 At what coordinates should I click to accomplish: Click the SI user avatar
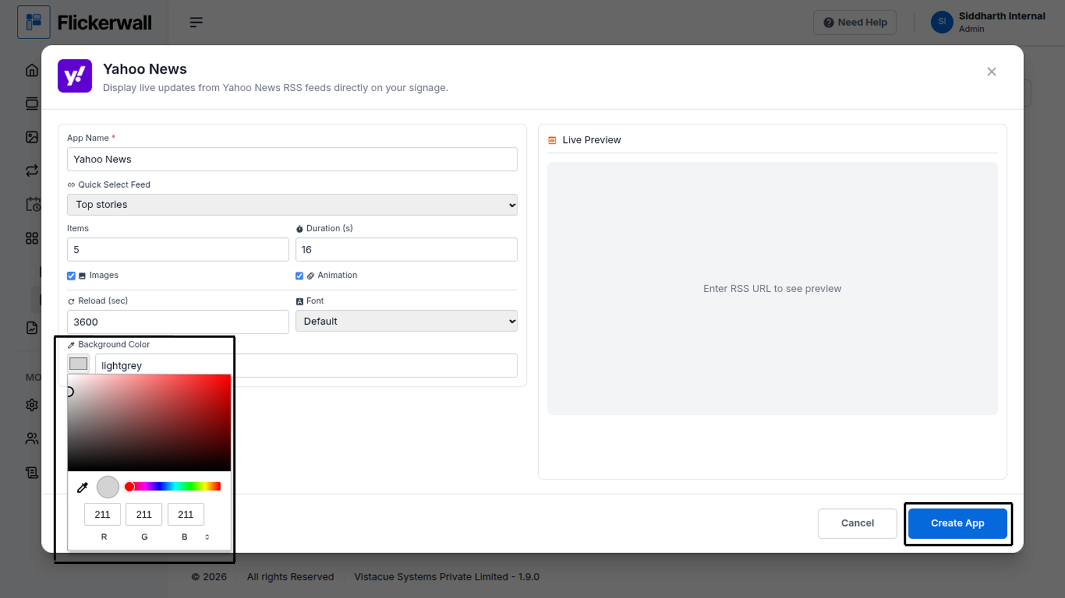pos(942,22)
